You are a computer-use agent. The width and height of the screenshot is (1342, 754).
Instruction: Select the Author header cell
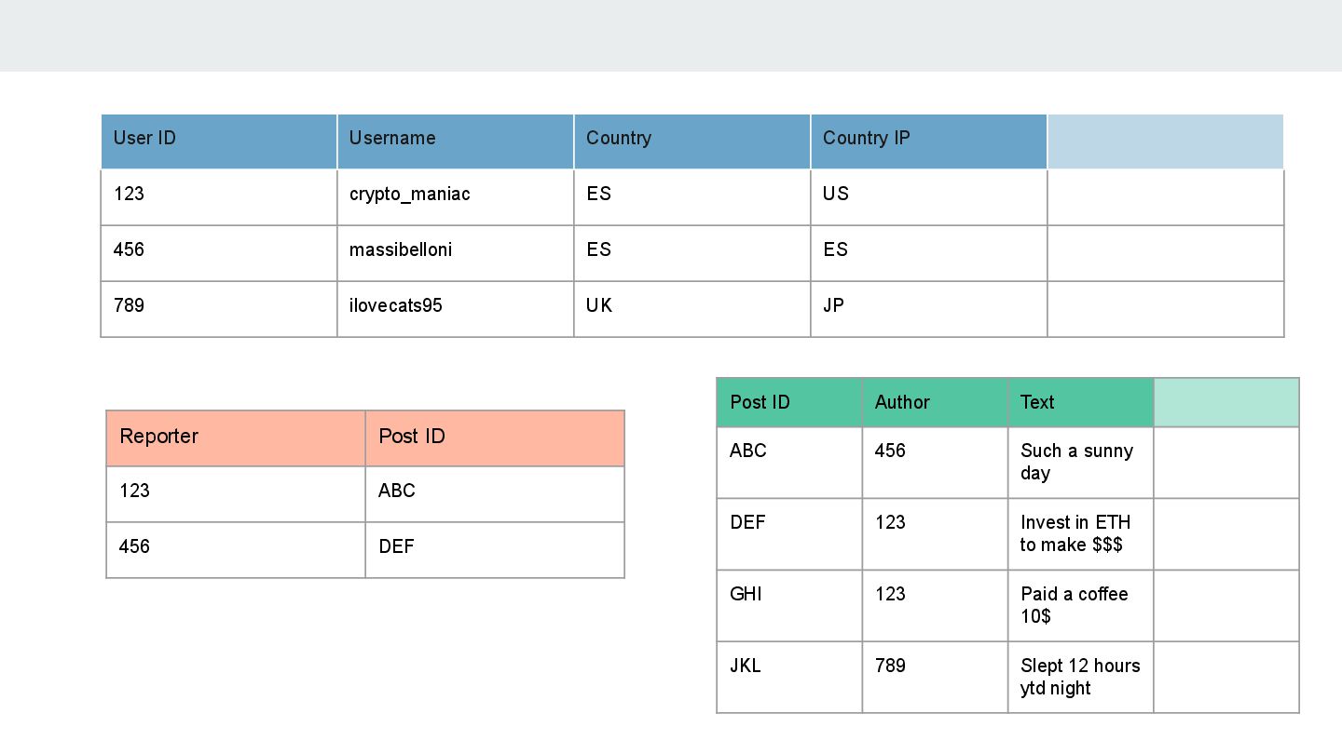pyautogui.click(x=935, y=403)
